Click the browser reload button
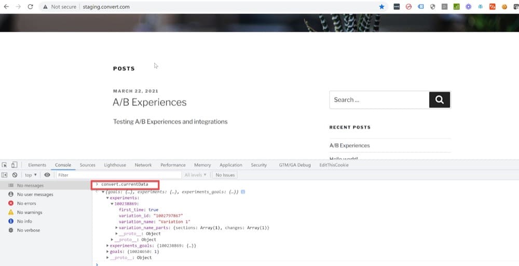Screen dimensions: 519x266 [x=30, y=7]
